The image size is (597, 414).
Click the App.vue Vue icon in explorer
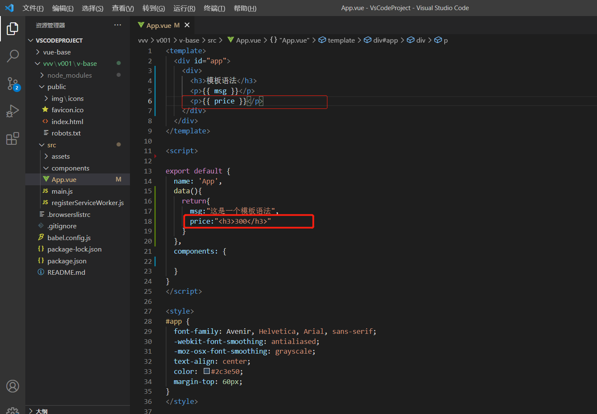tap(46, 179)
